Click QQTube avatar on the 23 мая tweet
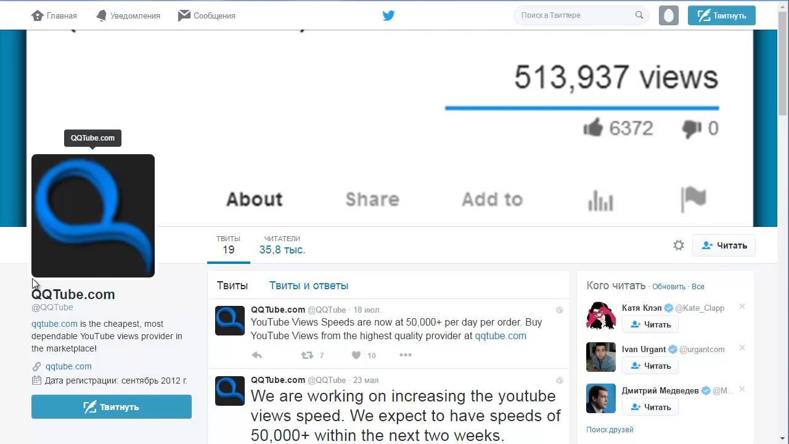This screenshot has height=444, width=789. (x=230, y=391)
